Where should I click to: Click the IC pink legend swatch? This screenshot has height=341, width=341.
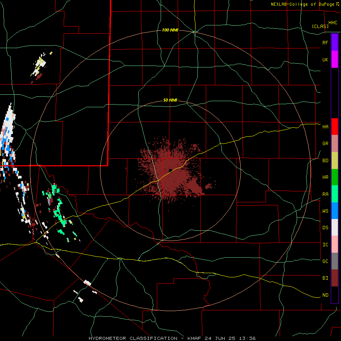pyautogui.click(x=335, y=244)
